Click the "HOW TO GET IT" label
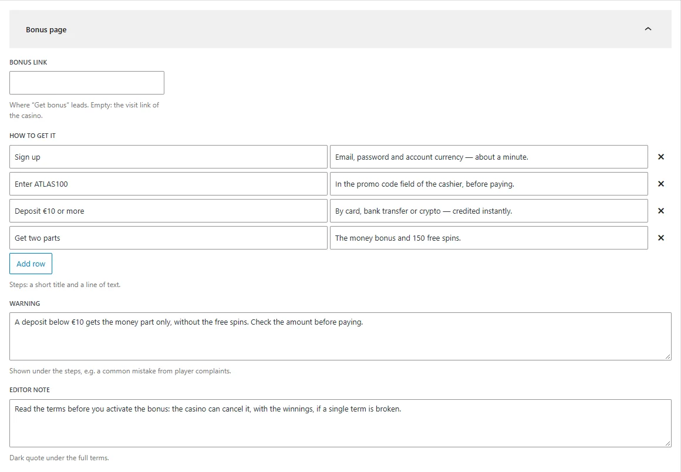This screenshot has width=681, height=472. coord(32,136)
